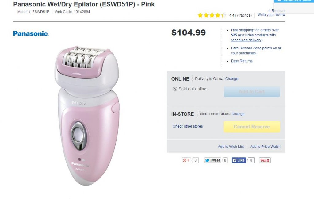Click the Google +1 share button
Viewport: 314px width, 199px height.
pos(186,160)
